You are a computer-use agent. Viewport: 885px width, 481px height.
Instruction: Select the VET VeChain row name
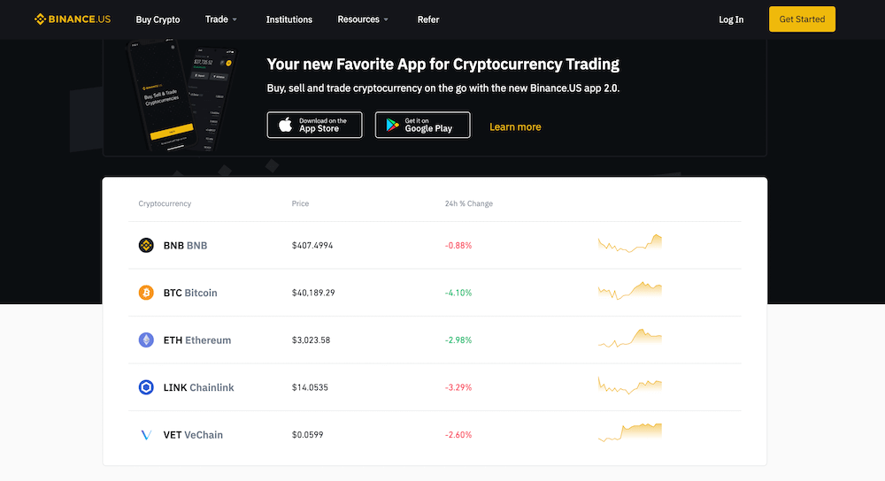(193, 435)
